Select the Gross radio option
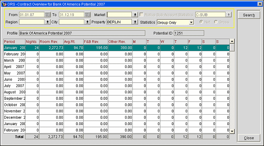264x146 pixels. (x=216, y=22)
